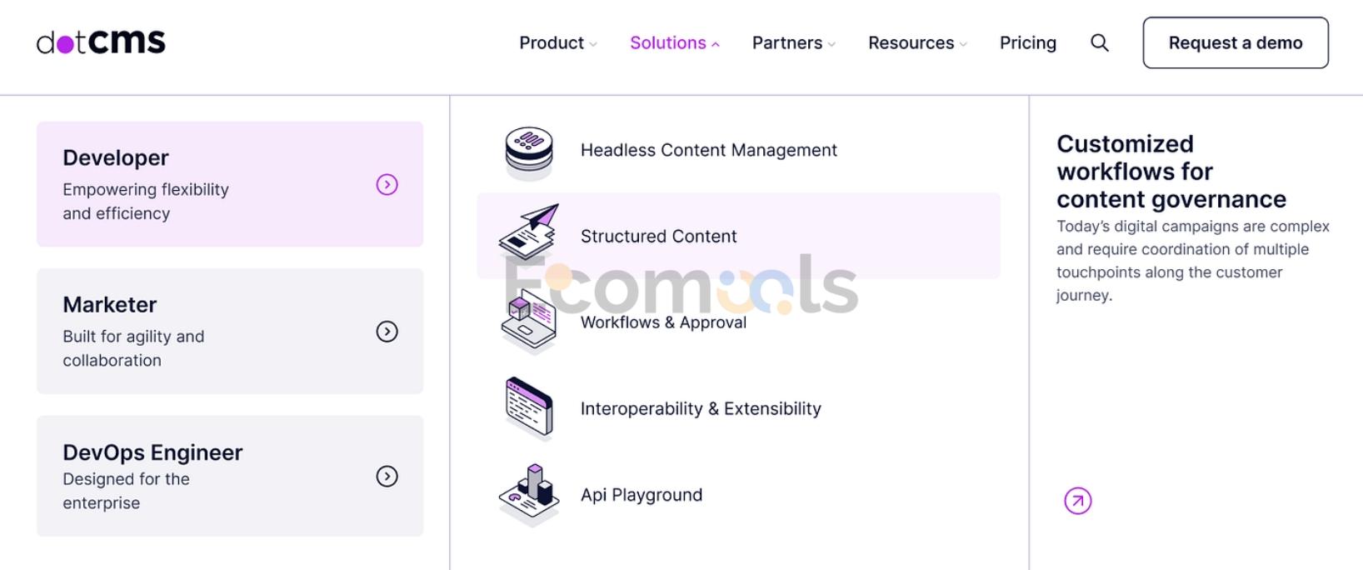Open the Structured Content link
The width and height of the screenshot is (1363, 570).
click(658, 236)
